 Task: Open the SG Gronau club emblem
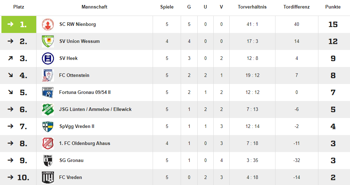(x=48, y=161)
